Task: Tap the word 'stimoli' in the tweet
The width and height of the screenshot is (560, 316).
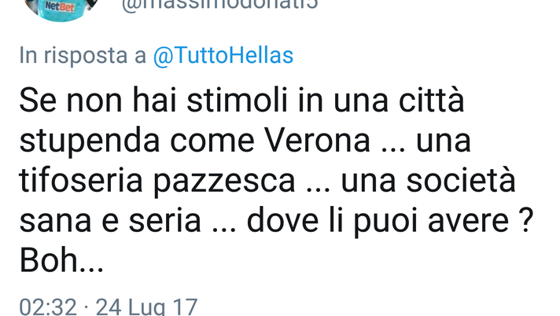Action: click(238, 101)
